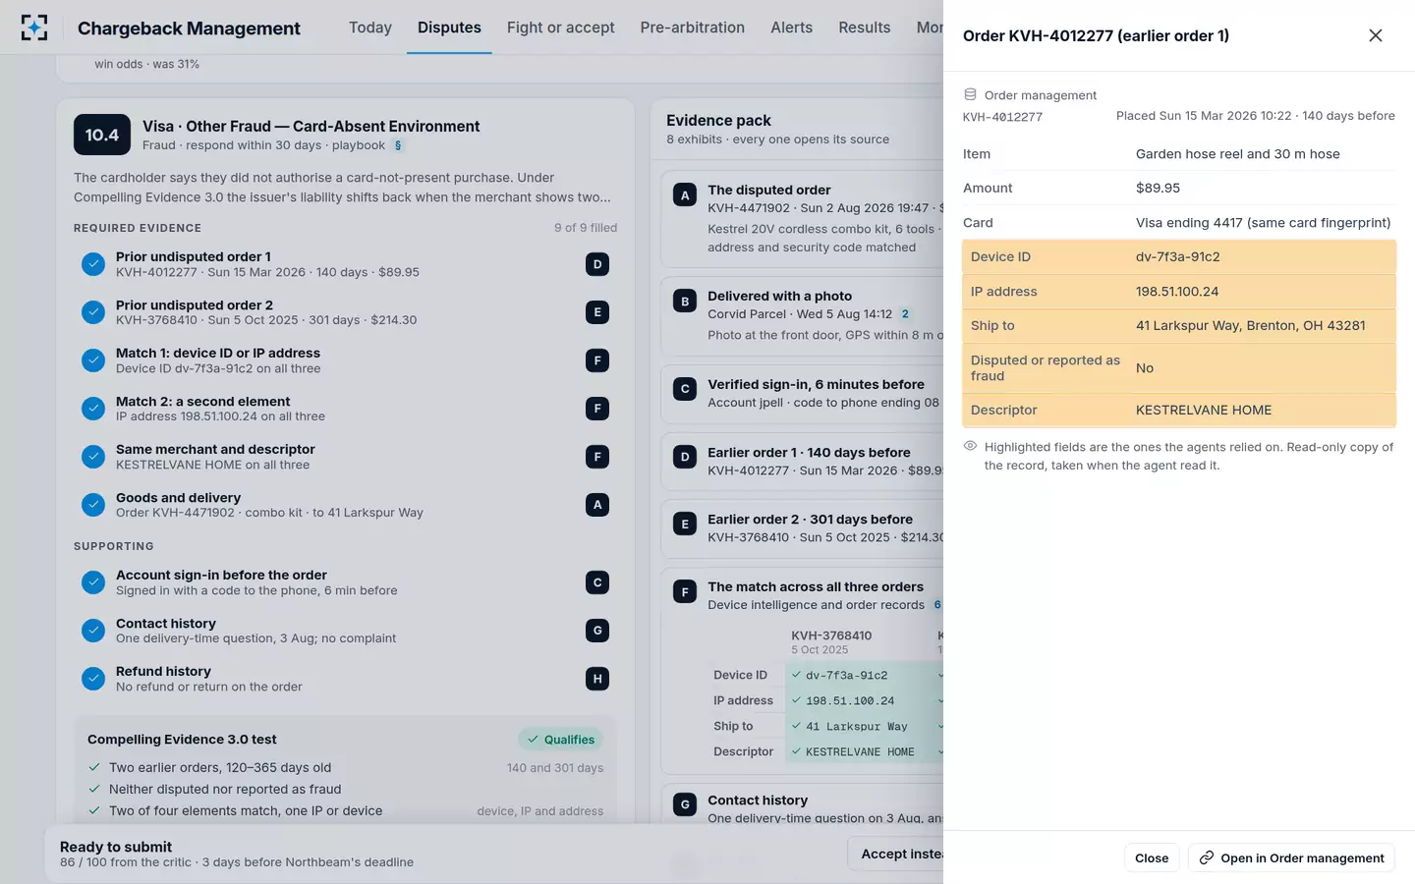
Task: Click the checkmark for Goods and delivery
Action: [x=93, y=505]
